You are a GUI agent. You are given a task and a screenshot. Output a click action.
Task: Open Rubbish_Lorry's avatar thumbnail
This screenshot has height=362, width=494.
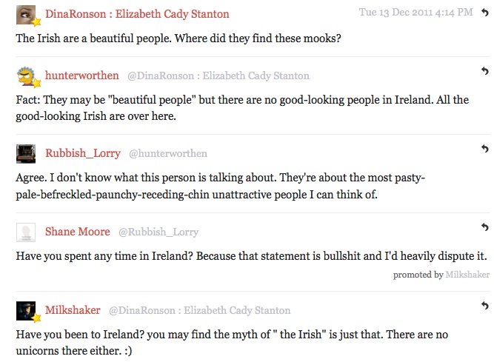[x=25, y=154]
